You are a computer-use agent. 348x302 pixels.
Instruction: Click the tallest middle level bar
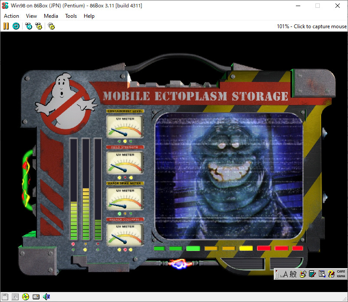coord(86,189)
